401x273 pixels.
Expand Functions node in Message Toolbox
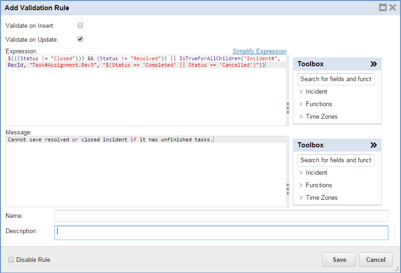301,185
